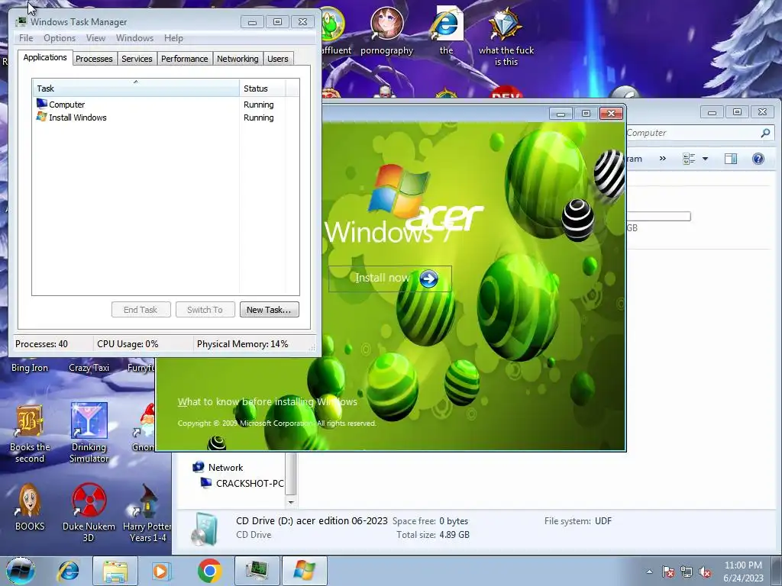The height and width of the screenshot is (586, 782).
Task: Click Task Manager title bar icon
Action: coord(21,22)
